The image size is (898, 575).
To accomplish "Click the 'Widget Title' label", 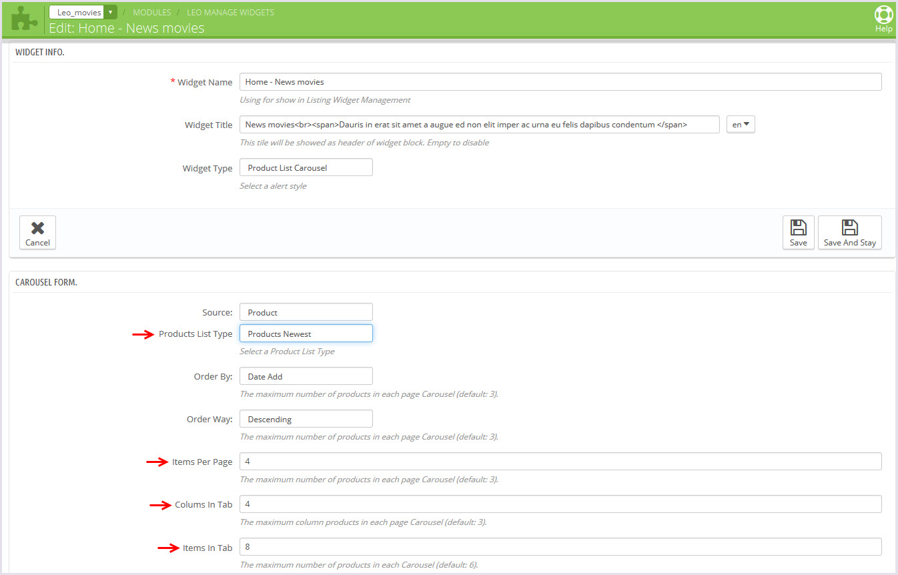I will click(209, 125).
